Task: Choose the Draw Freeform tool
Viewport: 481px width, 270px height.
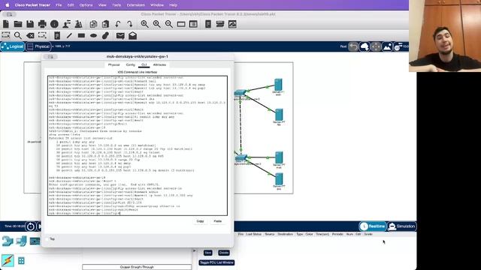Action: [x=105, y=35]
